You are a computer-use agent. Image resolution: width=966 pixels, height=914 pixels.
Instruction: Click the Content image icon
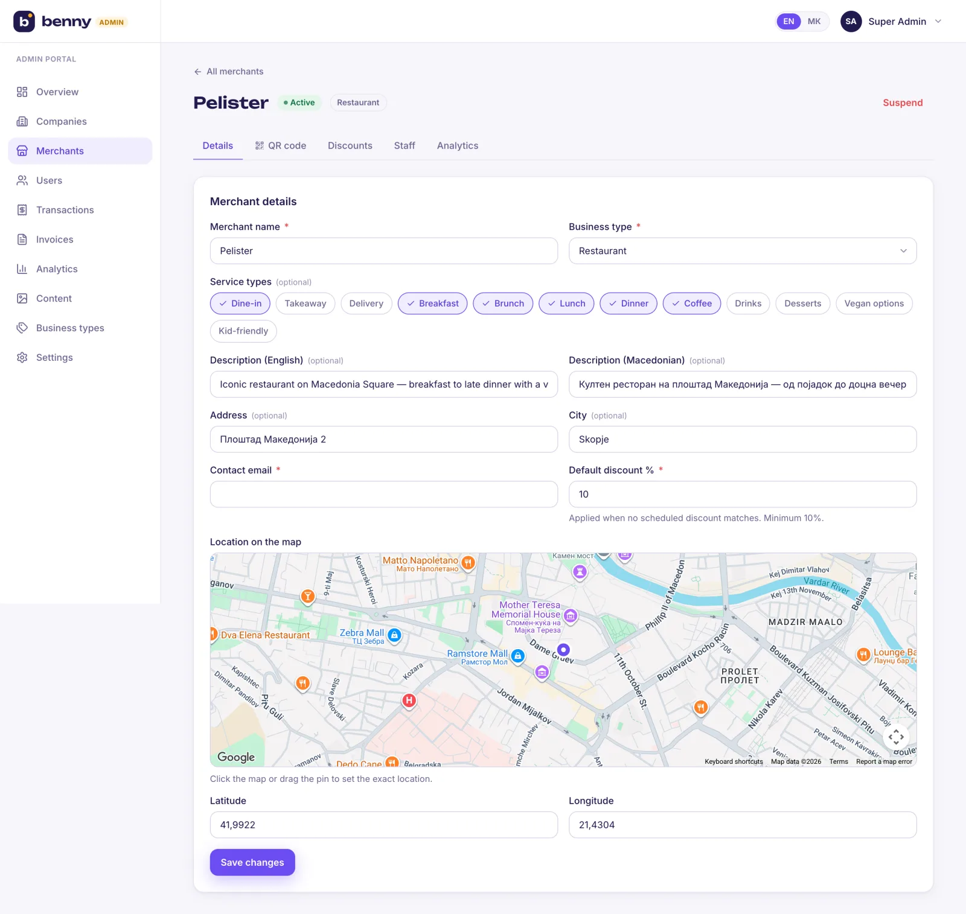[22, 299]
